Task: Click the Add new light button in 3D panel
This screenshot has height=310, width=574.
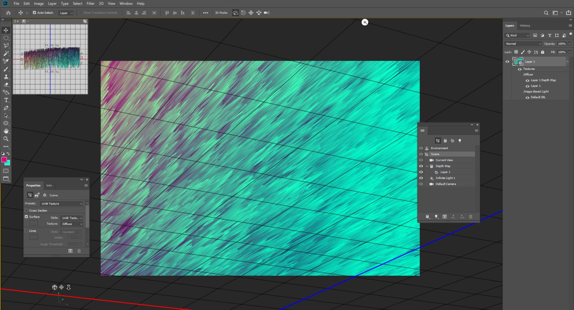Action: [x=436, y=217]
